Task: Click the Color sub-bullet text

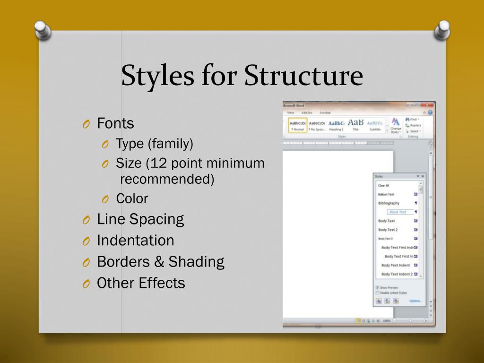Action: (x=132, y=199)
